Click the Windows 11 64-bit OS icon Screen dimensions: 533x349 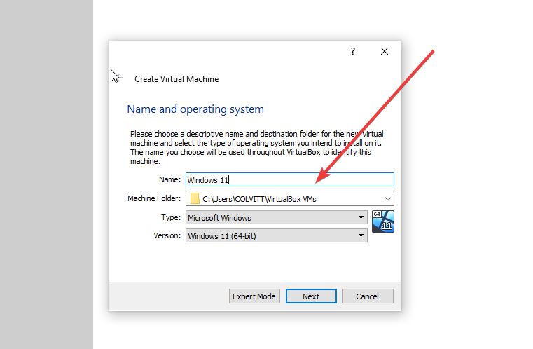coord(383,221)
